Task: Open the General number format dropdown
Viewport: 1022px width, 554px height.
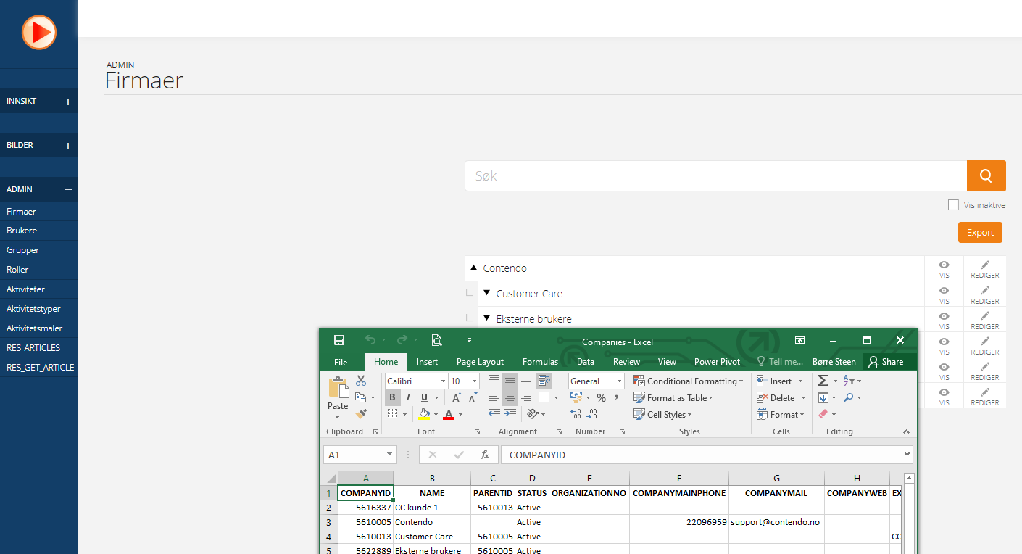Action: tap(620, 381)
